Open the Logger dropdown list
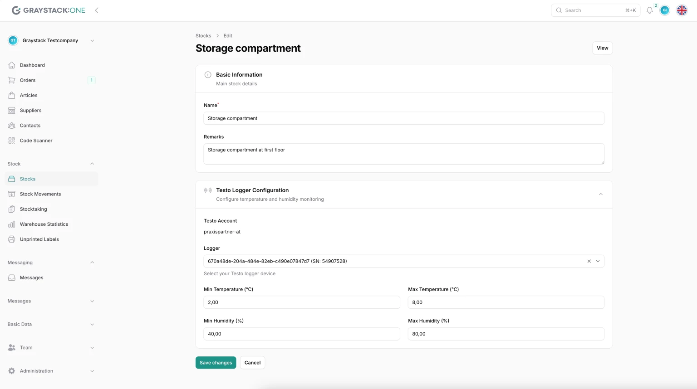 598,261
